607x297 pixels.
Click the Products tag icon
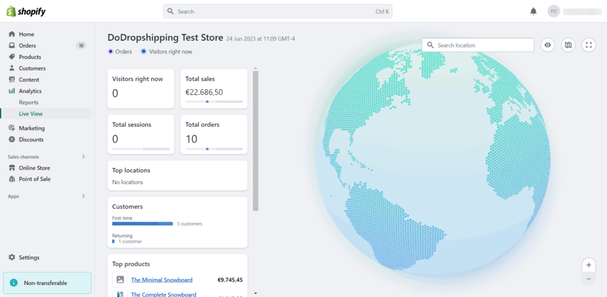[12, 57]
